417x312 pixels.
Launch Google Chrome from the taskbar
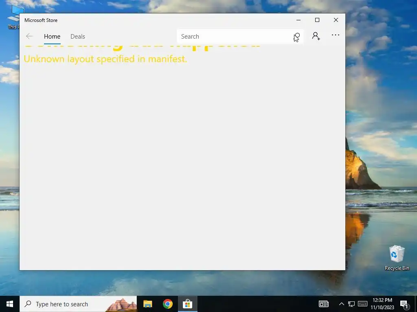pyautogui.click(x=167, y=304)
